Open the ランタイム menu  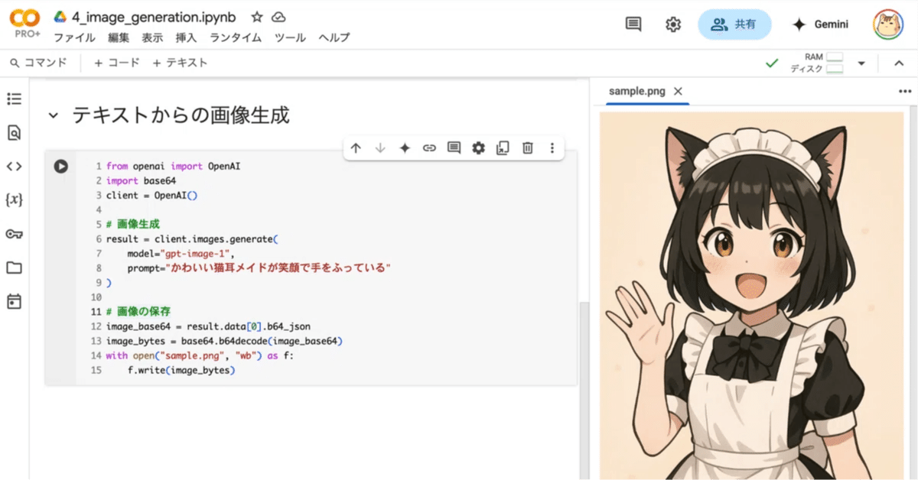(x=236, y=37)
